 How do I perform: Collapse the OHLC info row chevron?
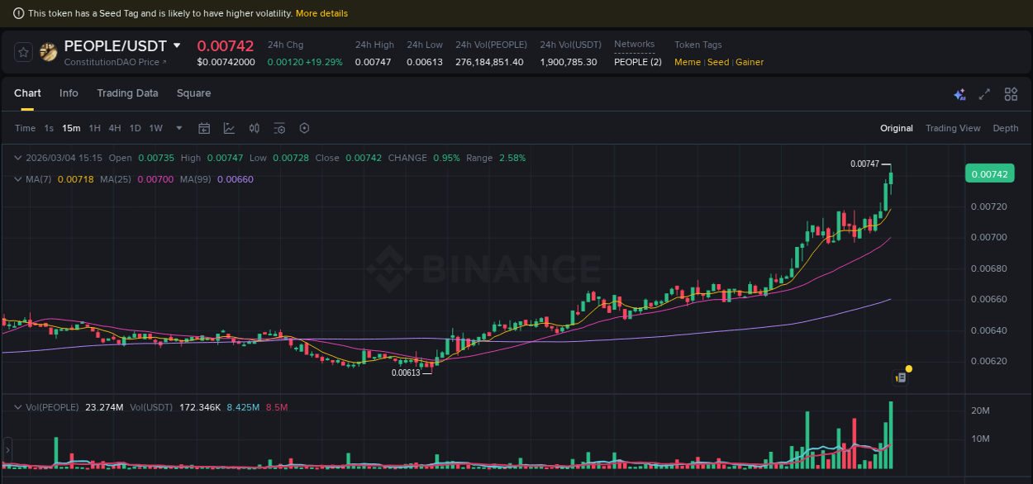18,157
